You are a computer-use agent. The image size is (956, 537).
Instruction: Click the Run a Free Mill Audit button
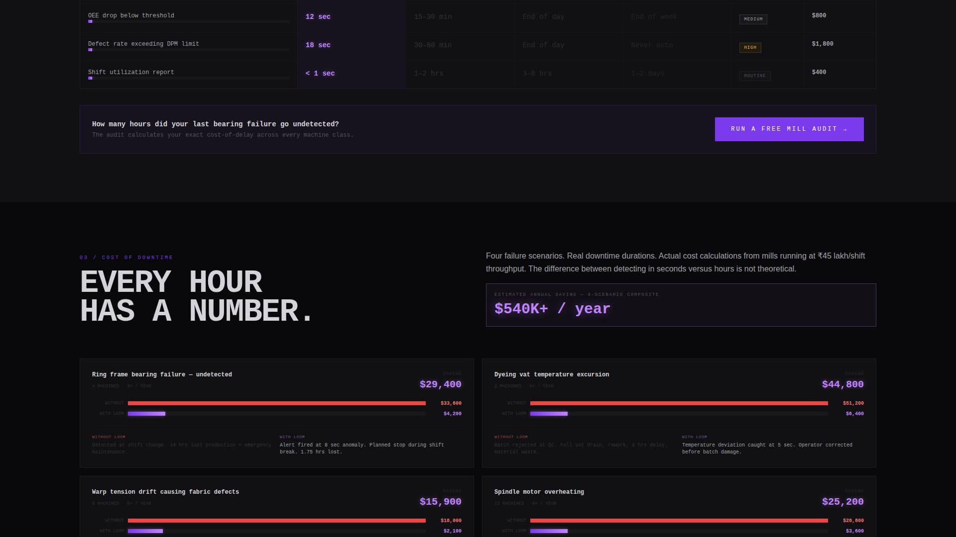[x=789, y=129]
